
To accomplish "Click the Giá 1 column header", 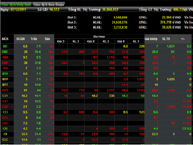I will (x=121, y=41).
